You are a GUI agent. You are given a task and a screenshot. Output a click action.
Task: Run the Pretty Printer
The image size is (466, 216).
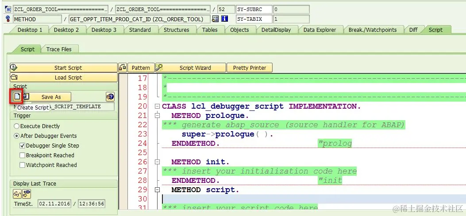(249, 68)
